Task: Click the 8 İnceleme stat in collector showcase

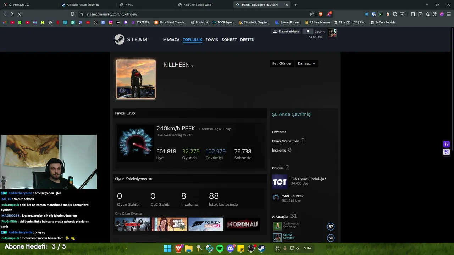Action: (189, 200)
